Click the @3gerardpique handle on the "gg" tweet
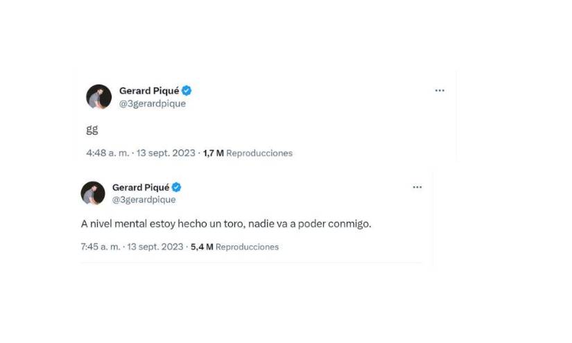This screenshot has height=343, width=572. point(153,104)
